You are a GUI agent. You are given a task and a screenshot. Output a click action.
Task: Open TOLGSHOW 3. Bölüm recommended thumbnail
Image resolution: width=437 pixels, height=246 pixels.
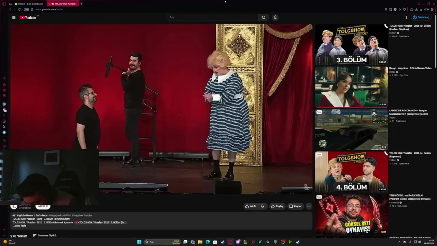click(x=351, y=45)
